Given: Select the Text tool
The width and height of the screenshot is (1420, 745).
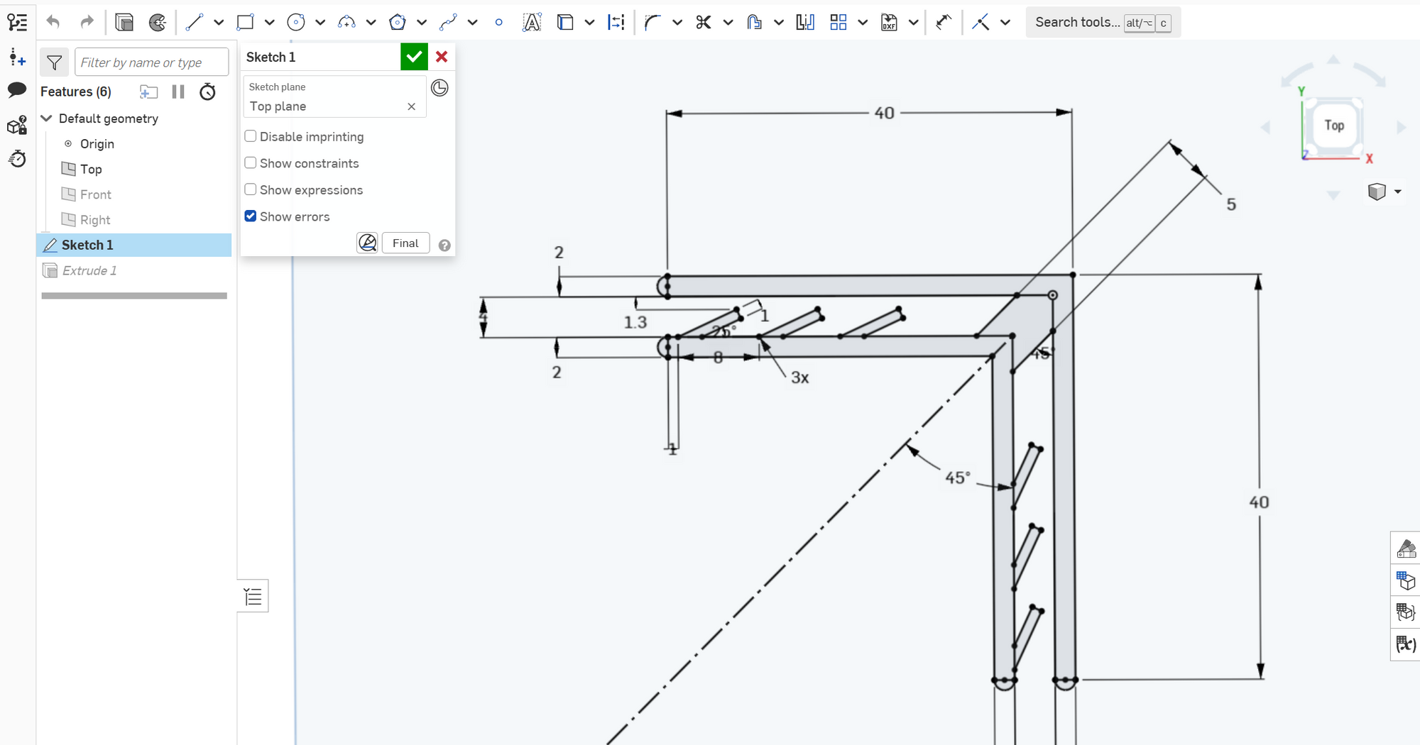Looking at the screenshot, I should coord(532,23).
